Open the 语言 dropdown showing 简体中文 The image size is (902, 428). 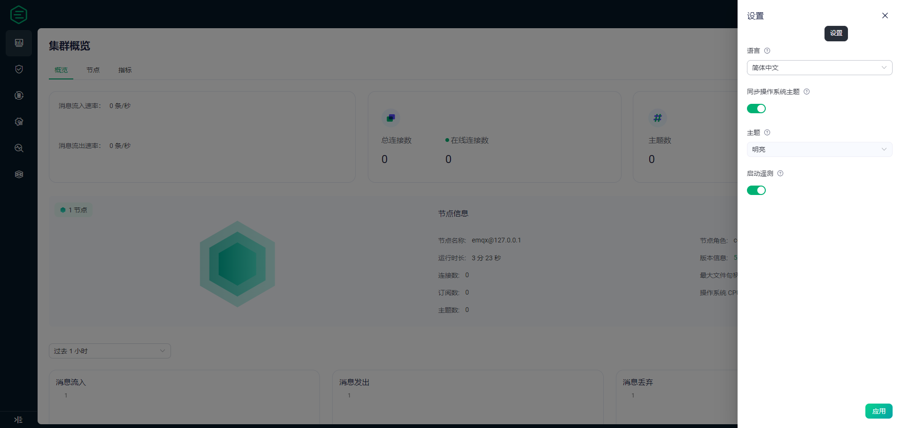pos(819,68)
